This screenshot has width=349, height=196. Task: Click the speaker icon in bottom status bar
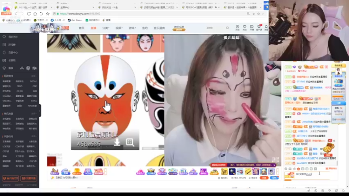[x=330, y=191]
